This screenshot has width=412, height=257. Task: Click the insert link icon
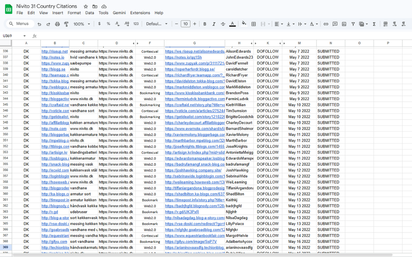click(326, 24)
